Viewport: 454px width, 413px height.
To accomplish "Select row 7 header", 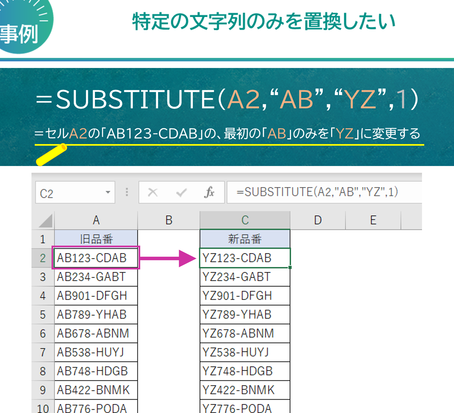I will click(43, 352).
